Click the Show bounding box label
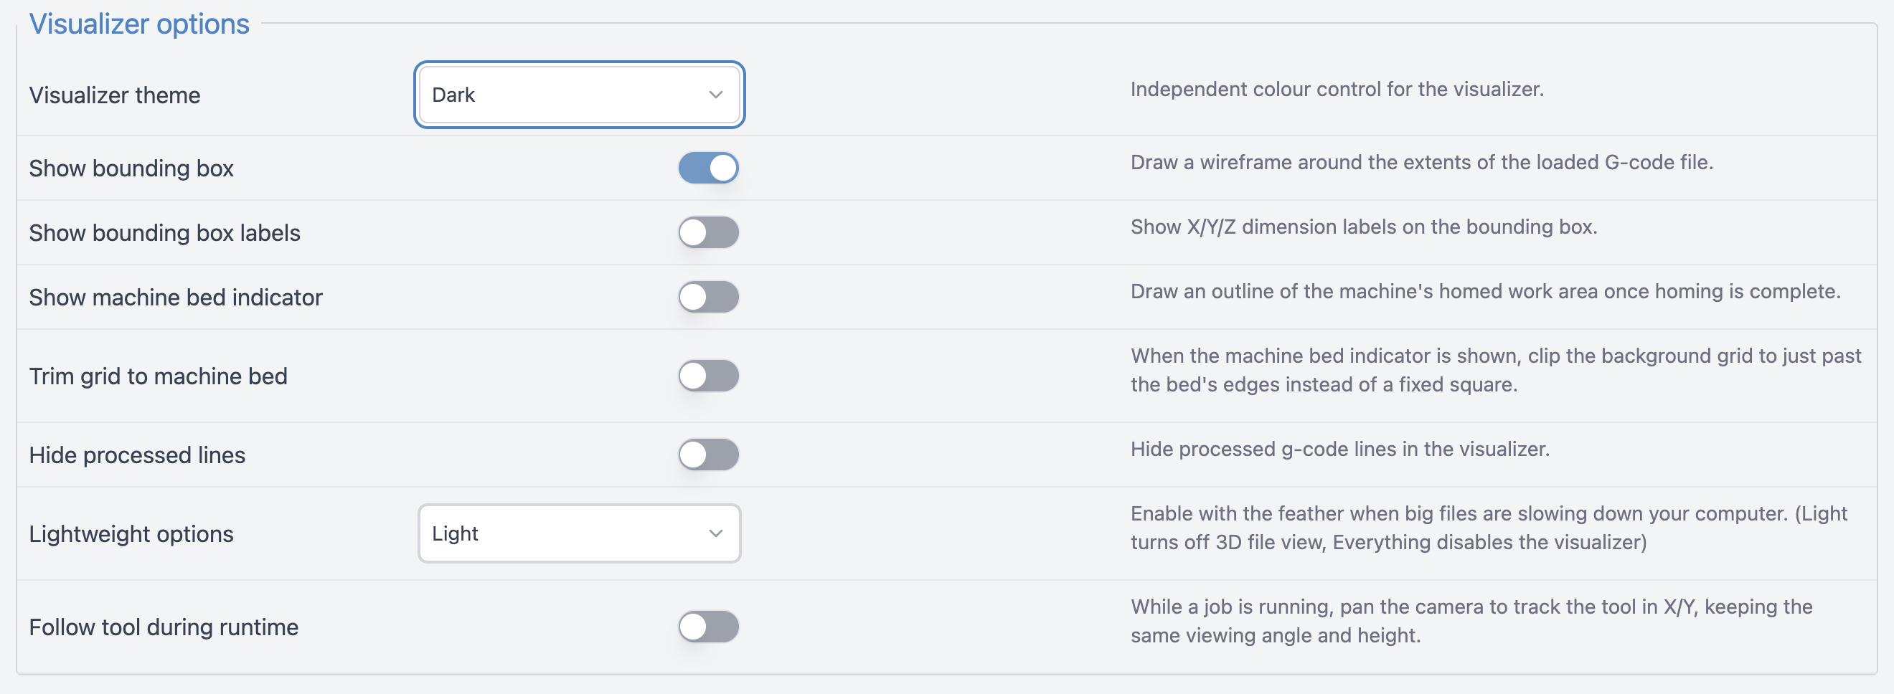Screen dimensions: 1894x694 click(x=131, y=169)
